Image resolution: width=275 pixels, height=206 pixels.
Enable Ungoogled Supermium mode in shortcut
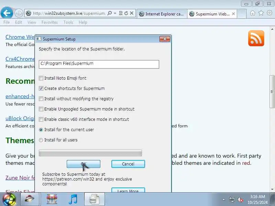point(41,109)
